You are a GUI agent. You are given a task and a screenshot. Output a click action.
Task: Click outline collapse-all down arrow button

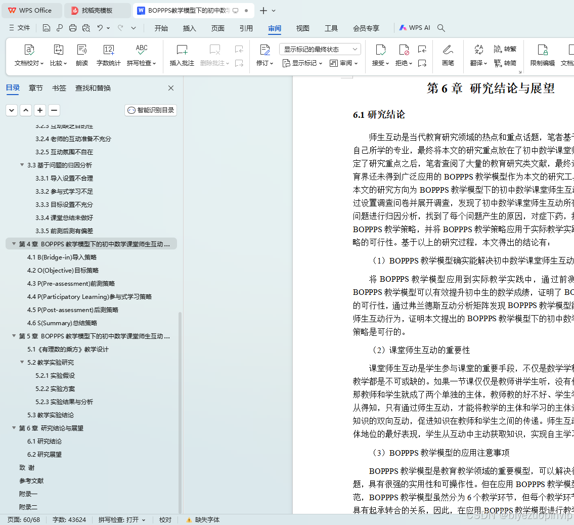point(12,110)
